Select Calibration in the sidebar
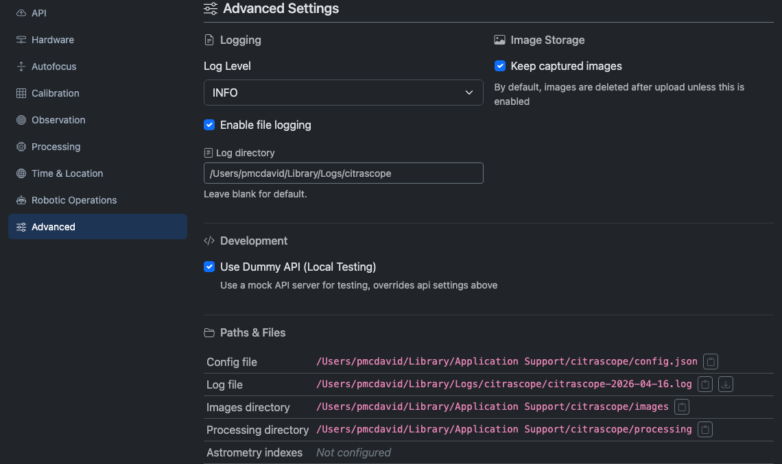 coord(97,93)
